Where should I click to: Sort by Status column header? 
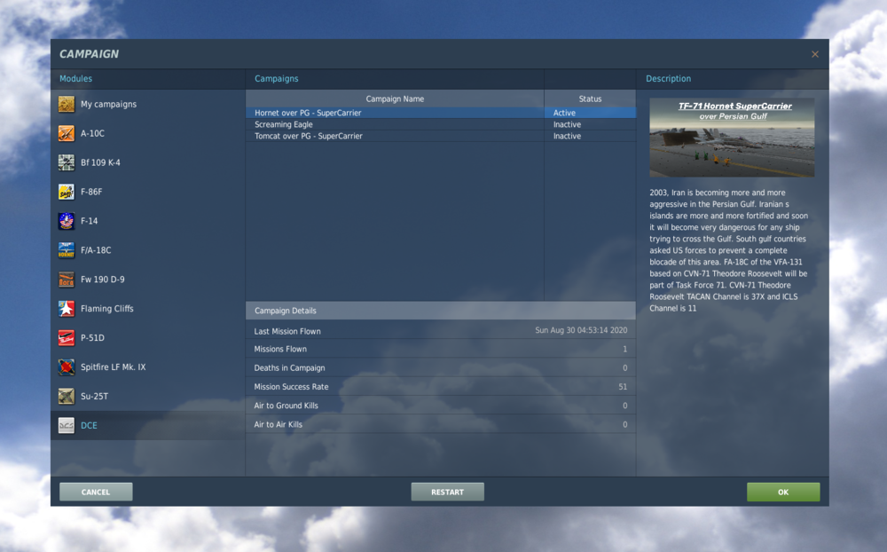(x=590, y=99)
